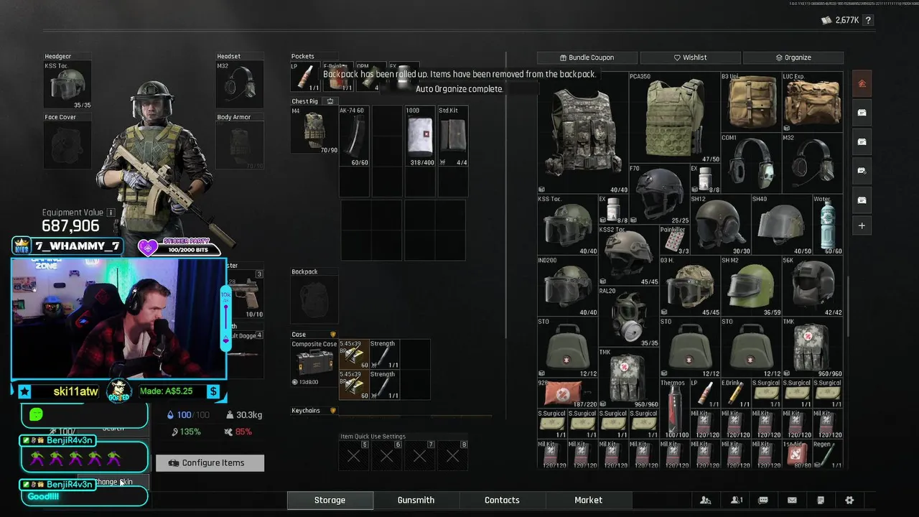This screenshot has height=517, width=919.
Task: Click the empty Backpack slot
Action: [x=314, y=300]
